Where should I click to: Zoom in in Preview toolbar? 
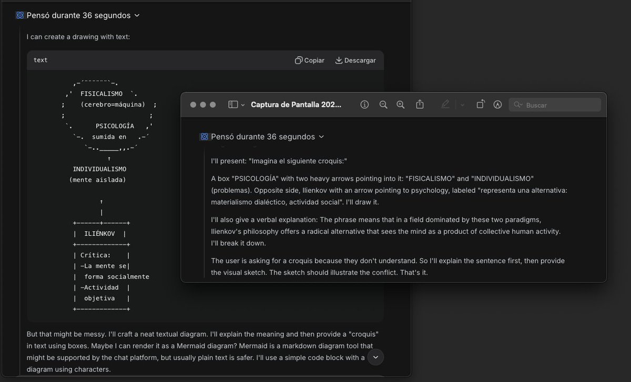401,105
